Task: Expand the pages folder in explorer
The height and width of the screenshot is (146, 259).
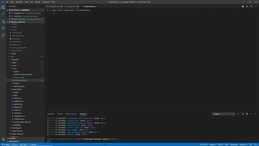Action: [x=25, y=62]
